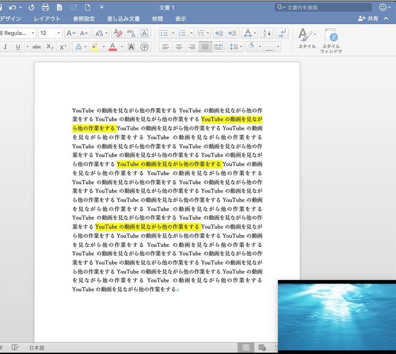Apply a multilevel list
This screenshot has height=354, width=396.
[201, 33]
